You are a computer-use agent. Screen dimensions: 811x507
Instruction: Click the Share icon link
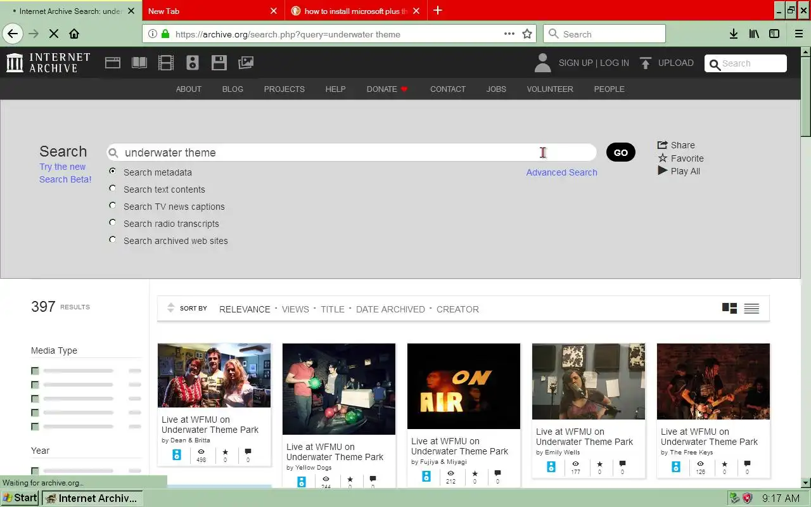point(676,145)
